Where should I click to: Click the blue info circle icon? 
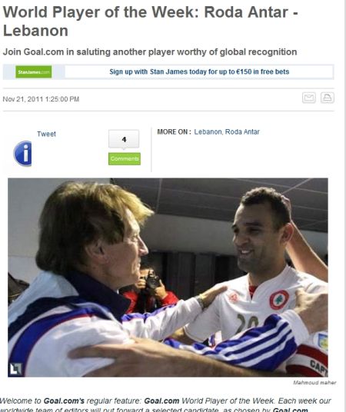pyautogui.click(x=22, y=154)
